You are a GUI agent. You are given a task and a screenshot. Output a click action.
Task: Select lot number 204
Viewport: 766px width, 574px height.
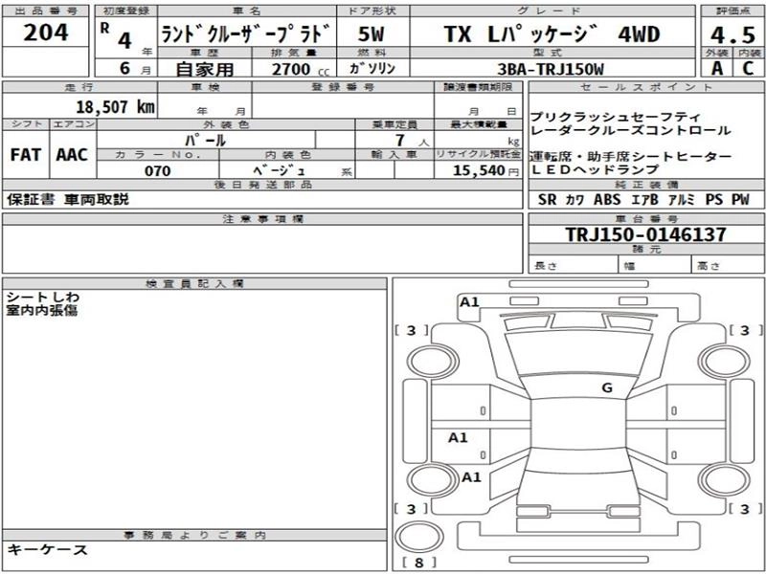(x=46, y=33)
